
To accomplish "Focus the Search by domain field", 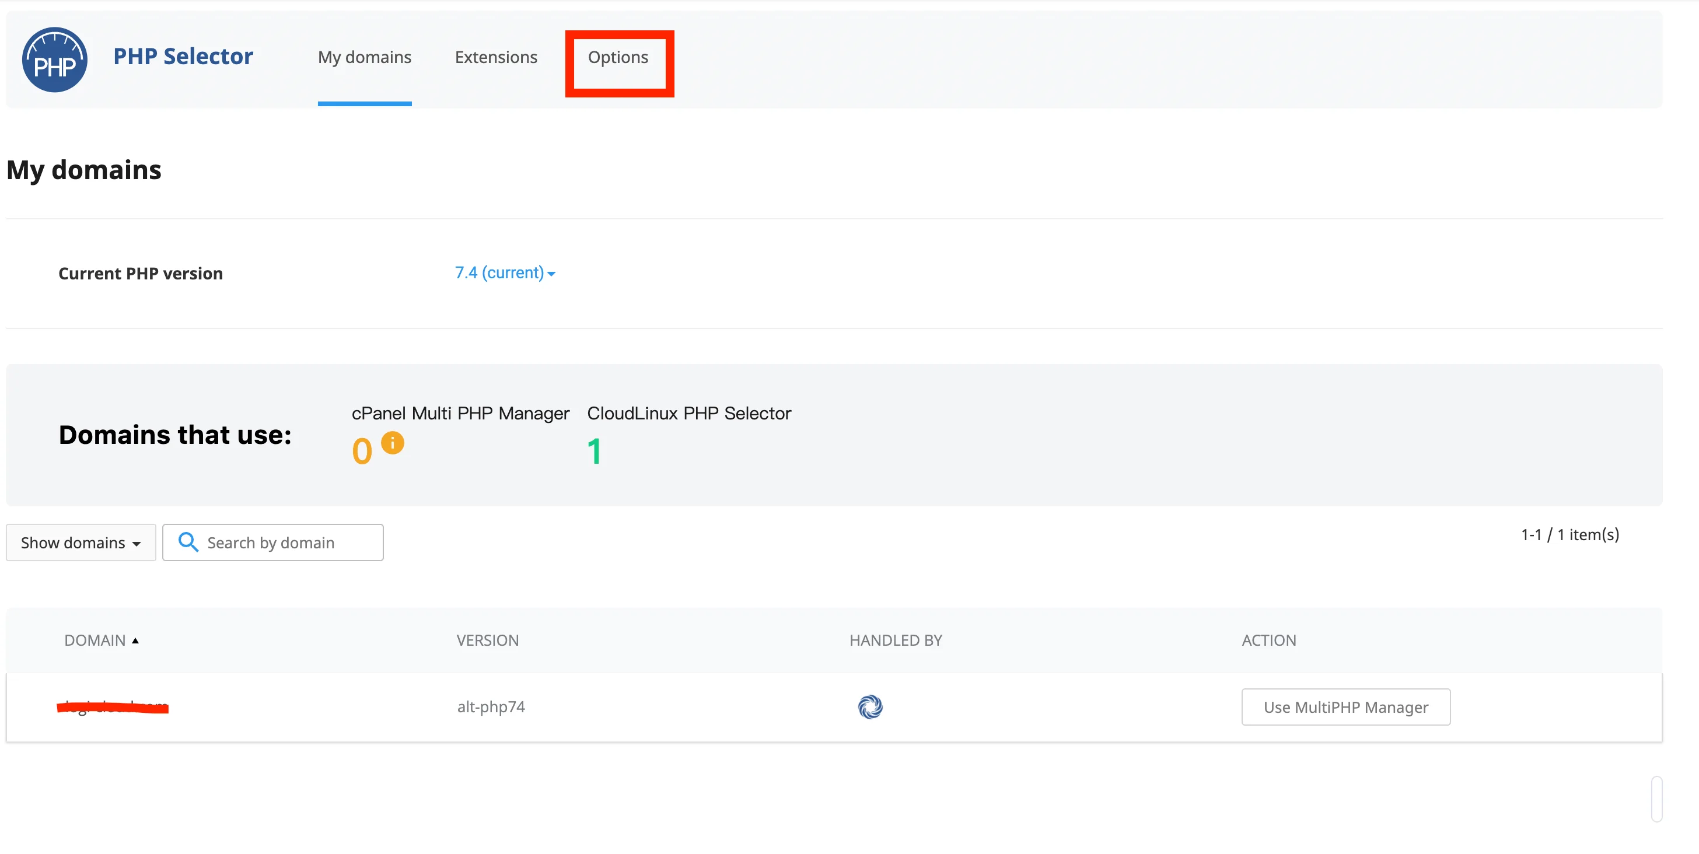I will (272, 542).
